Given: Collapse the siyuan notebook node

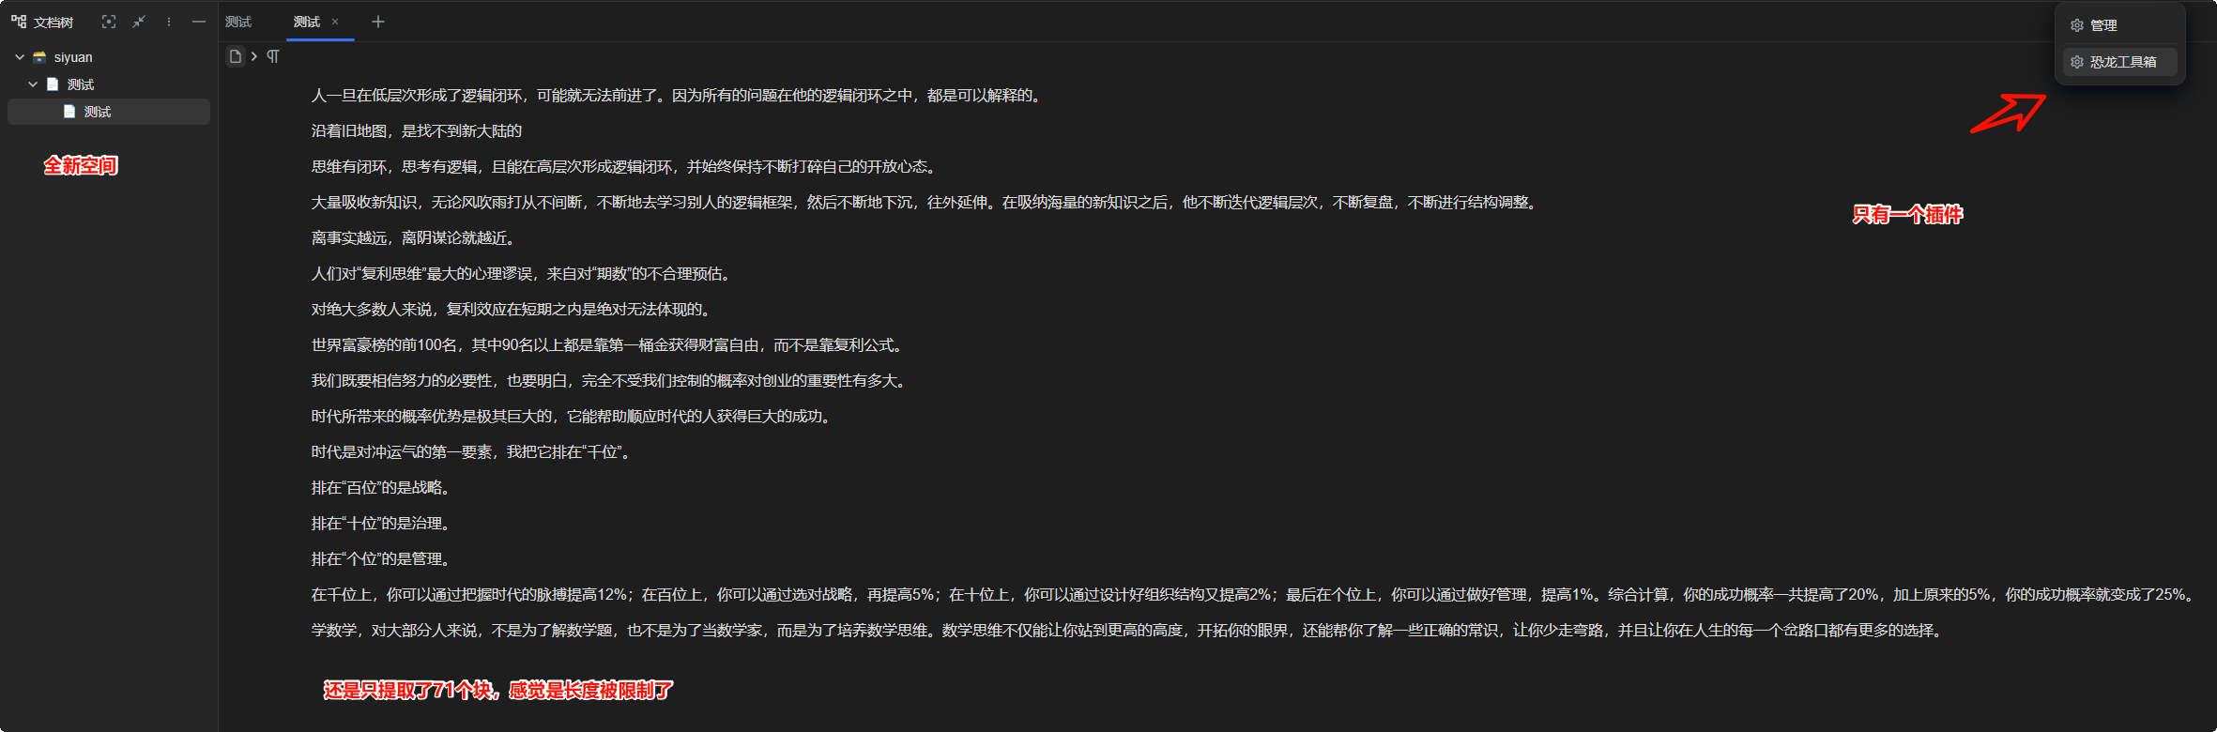Looking at the screenshot, I should tap(20, 57).
